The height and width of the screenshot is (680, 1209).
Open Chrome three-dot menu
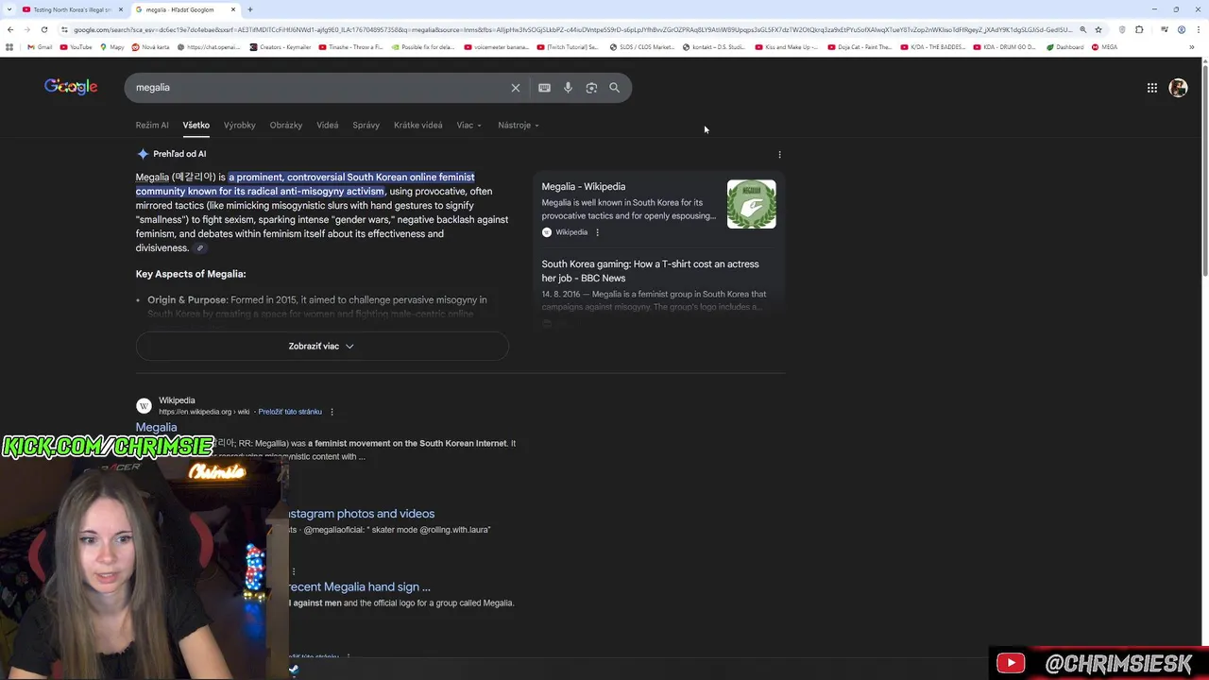click(x=1199, y=29)
